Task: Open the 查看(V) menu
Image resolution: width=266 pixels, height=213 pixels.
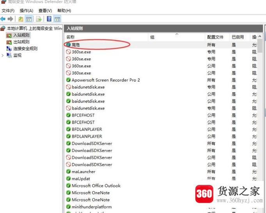Action: (45, 11)
